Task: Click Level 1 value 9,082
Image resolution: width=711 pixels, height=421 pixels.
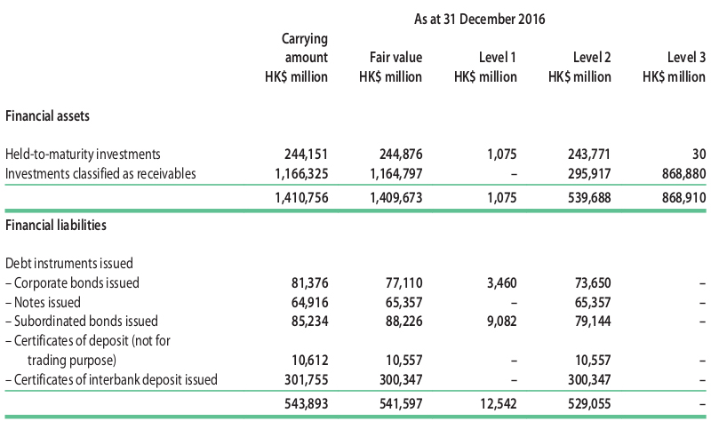Action: click(502, 322)
